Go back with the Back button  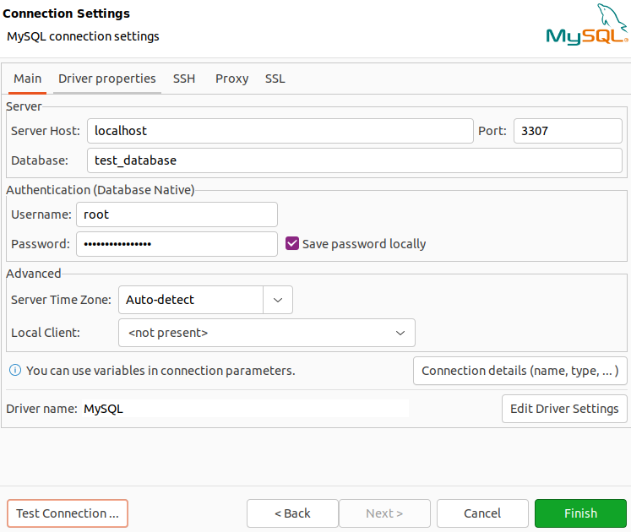click(292, 513)
